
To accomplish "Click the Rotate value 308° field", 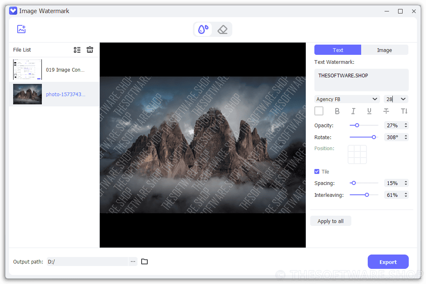I will (x=393, y=137).
